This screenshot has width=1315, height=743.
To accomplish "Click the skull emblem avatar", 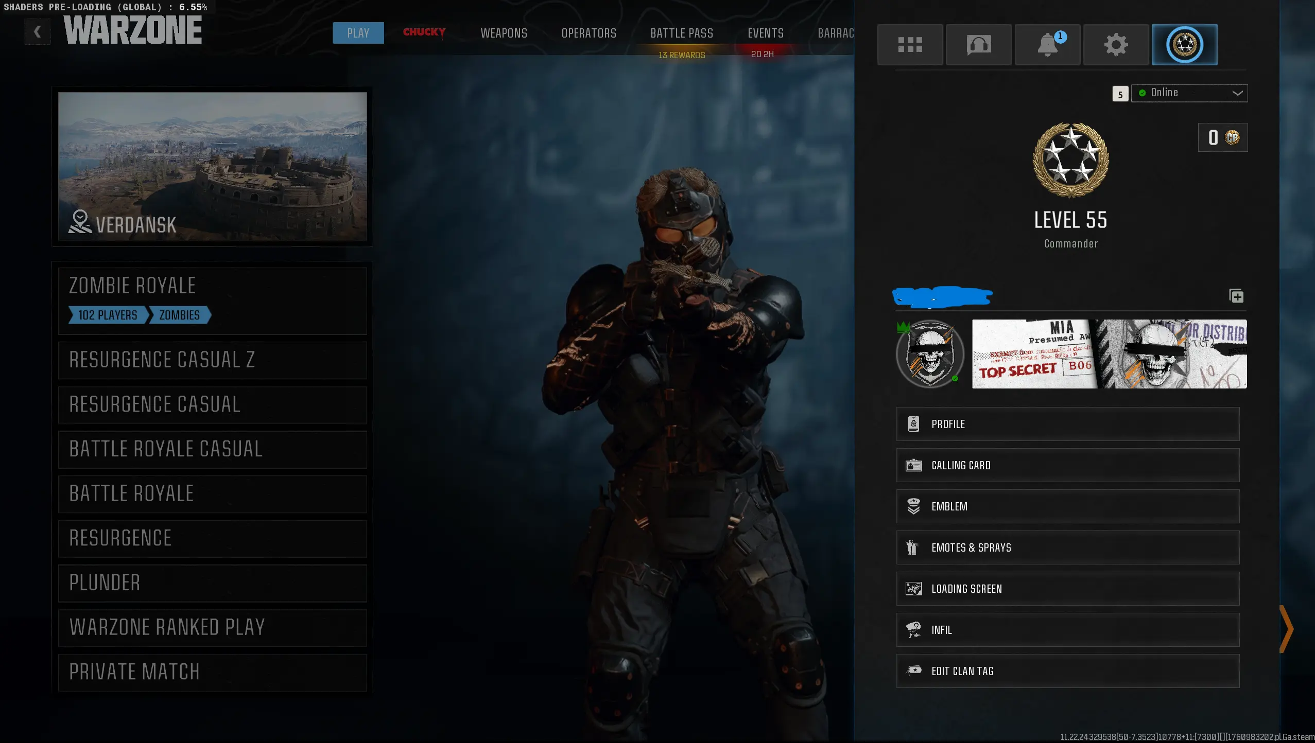I will [930, 354].
